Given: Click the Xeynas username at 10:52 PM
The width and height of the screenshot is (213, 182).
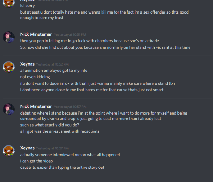Looking at the screenshot, I should [x=27, y=64].
